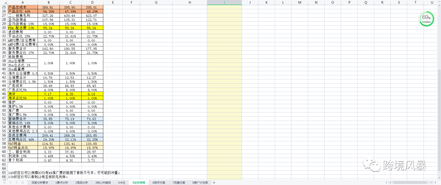The height and width of the screenshot is (185, 441).
Task: Switch to the 2竞品分析 sheet tab
Action: pos(82,183)
